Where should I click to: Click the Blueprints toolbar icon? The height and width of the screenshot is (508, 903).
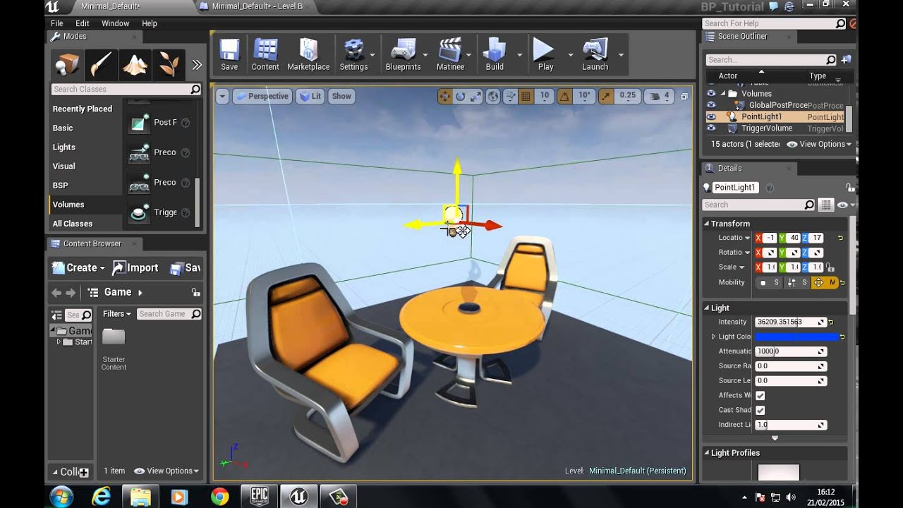403,54
